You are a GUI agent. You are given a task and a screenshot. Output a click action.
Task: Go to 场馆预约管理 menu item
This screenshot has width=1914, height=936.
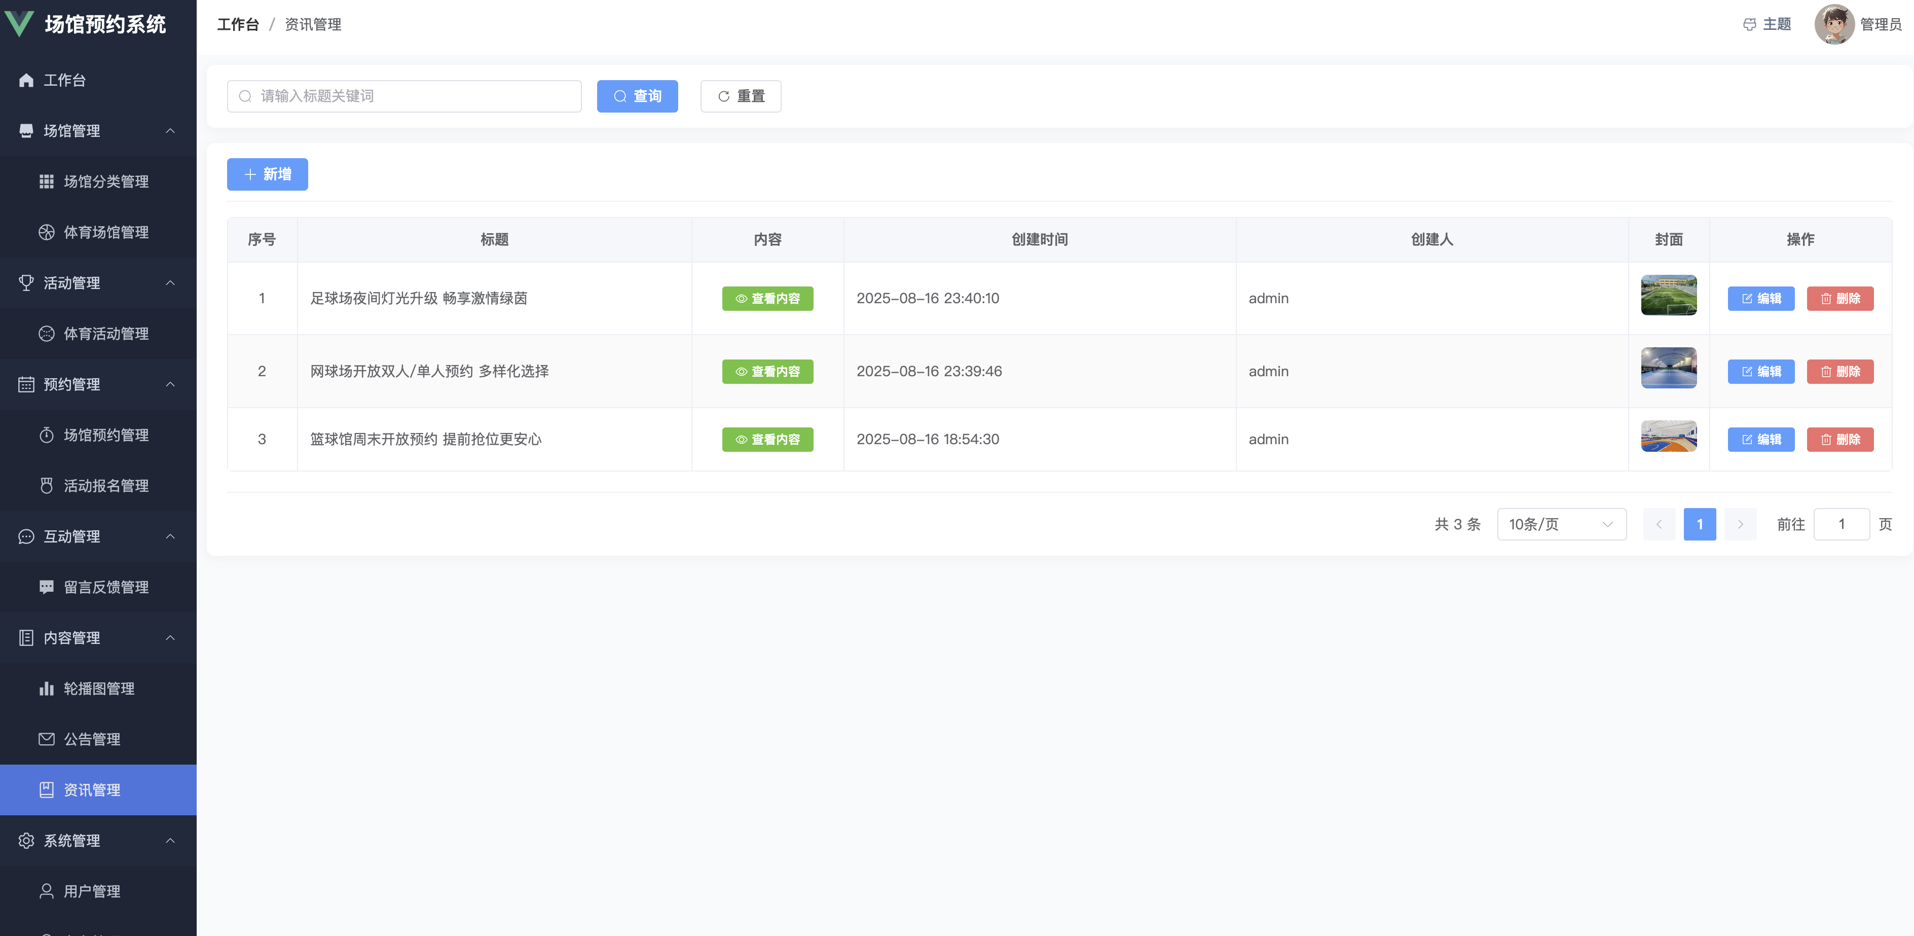click(x=105, y=435)
